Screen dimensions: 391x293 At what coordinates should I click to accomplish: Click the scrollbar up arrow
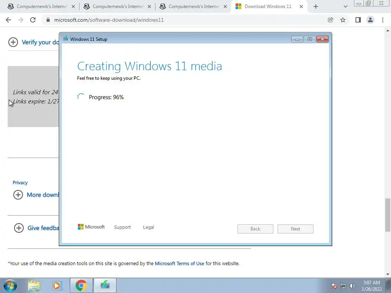tap(388, 31)
